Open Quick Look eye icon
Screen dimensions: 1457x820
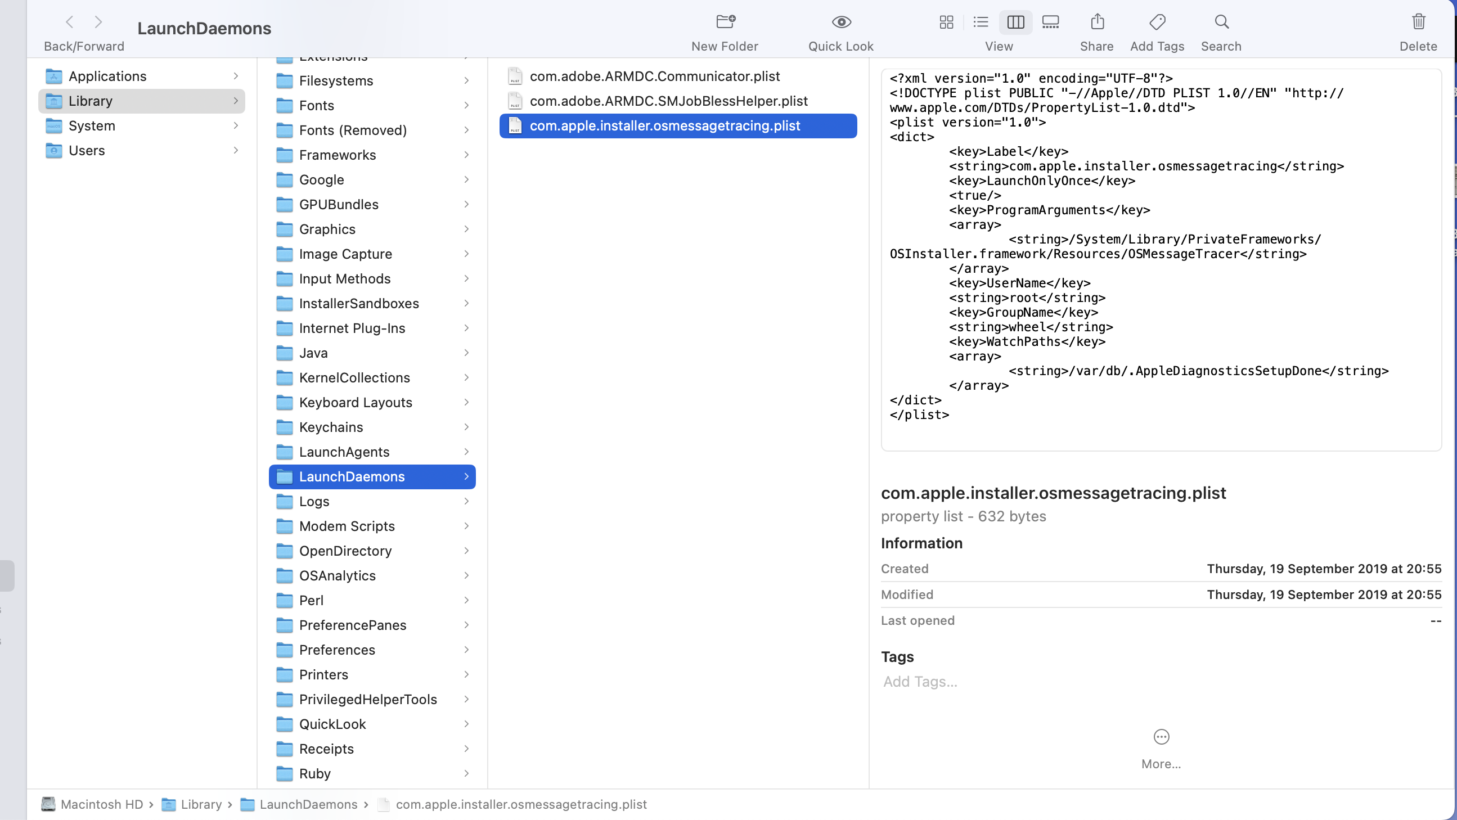(841, 22)
